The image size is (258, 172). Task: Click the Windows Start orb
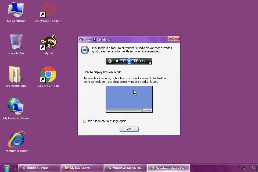[x=7, y=168]
